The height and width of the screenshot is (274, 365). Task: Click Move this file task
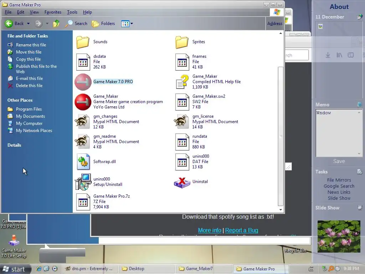tap(29, 52)
